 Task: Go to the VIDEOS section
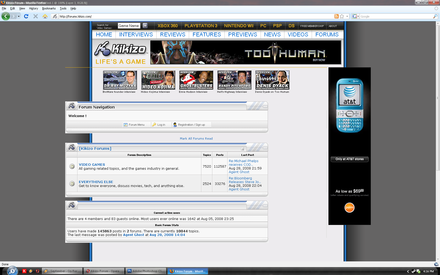click(x=298, y=35)
